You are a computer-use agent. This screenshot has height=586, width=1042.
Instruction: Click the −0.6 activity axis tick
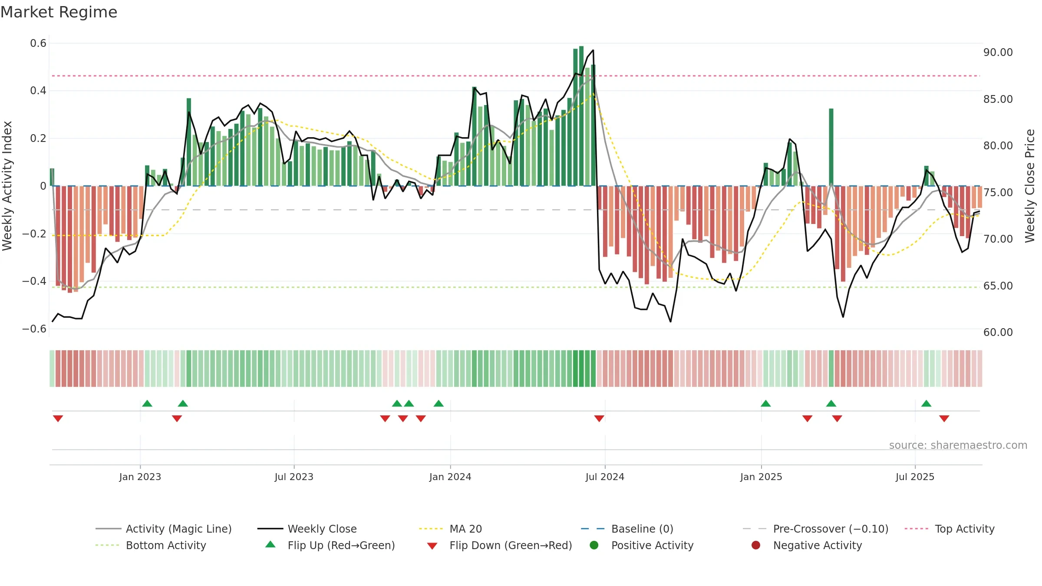(34, 329)
